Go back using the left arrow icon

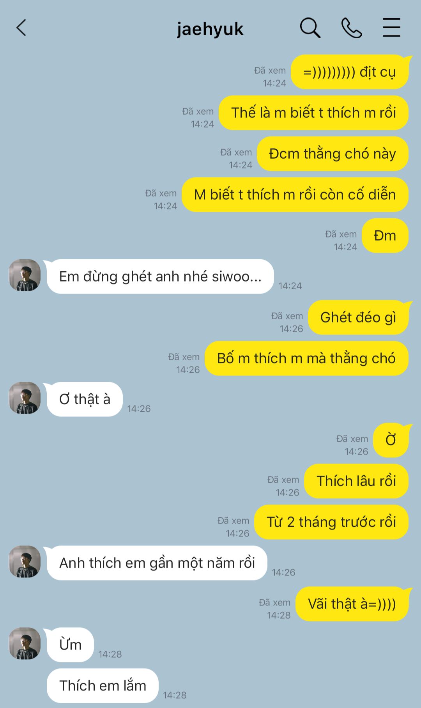21,28
